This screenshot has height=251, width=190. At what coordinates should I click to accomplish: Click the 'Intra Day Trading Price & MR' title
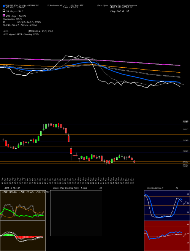[x=70, y=188]
